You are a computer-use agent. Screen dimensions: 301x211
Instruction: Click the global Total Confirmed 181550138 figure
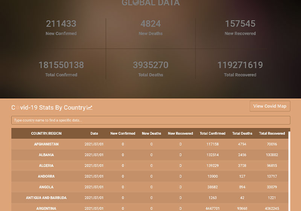[x=61, y=65]
